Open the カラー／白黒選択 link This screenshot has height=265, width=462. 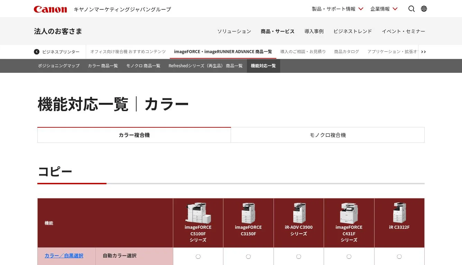64,256
